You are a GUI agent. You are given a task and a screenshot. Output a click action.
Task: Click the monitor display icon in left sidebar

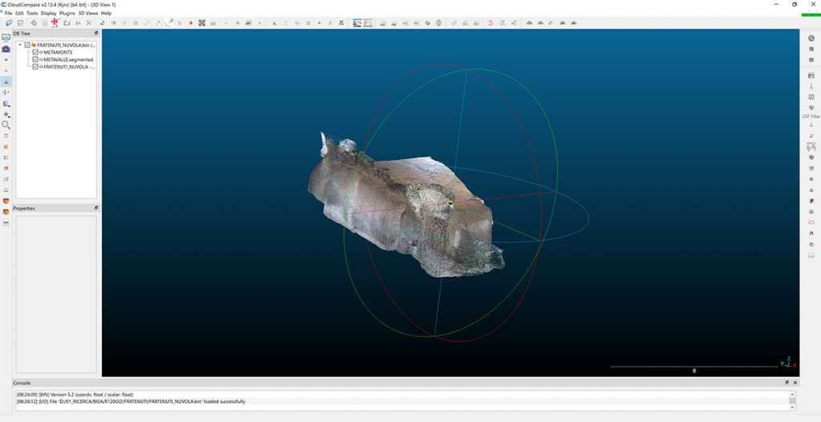tap(6, 37)
